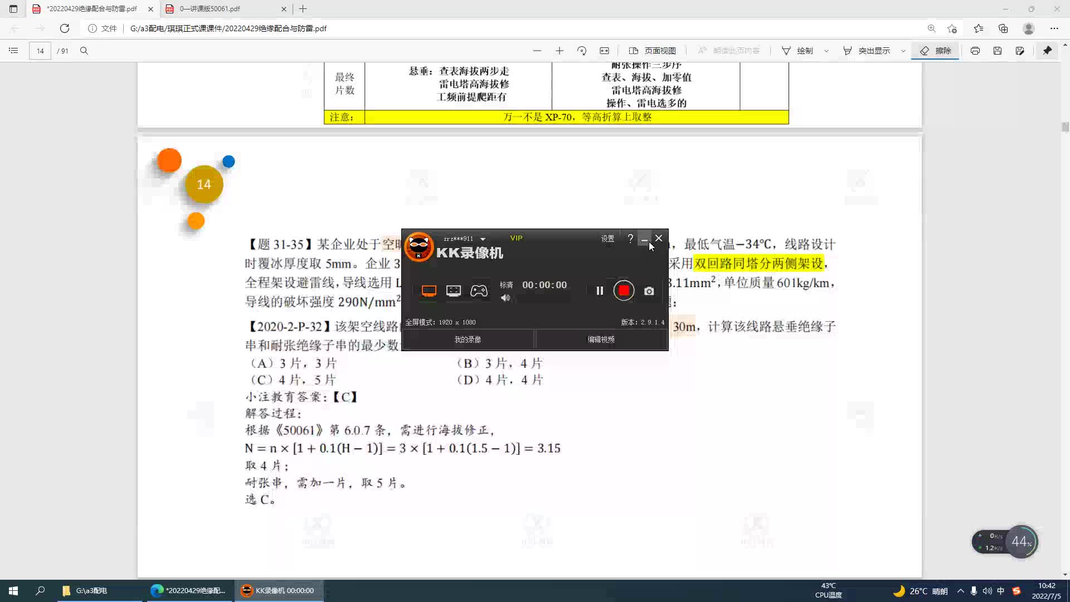Take a screenshot with camera icon

[x=649, y=291]
